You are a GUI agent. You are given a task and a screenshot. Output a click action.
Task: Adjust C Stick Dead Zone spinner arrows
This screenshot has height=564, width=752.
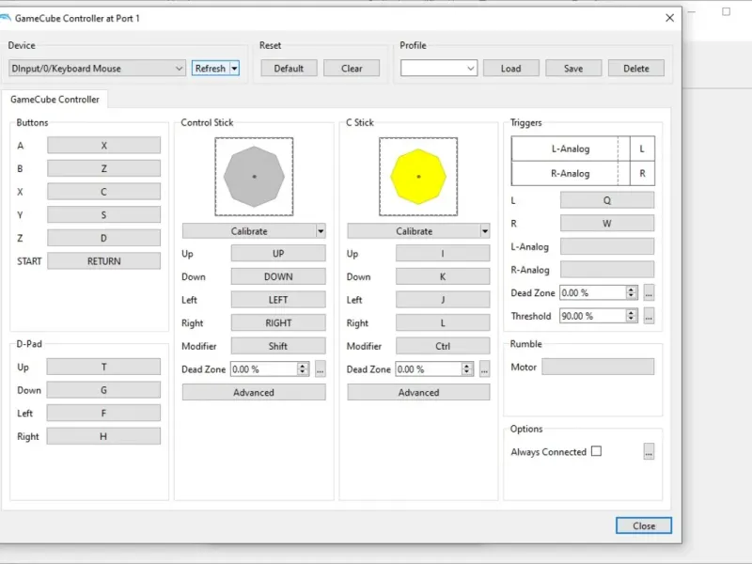point(467,369)
